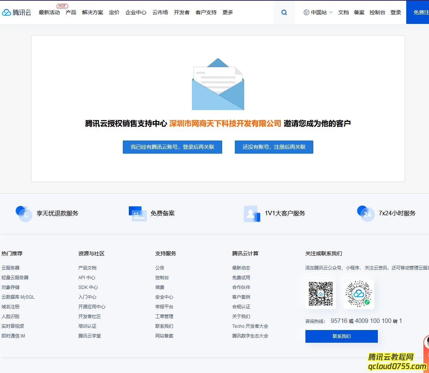The width and height of the screenshot is (429, 373).
Task: Open 开发者 menu
Action: point(182,12)
